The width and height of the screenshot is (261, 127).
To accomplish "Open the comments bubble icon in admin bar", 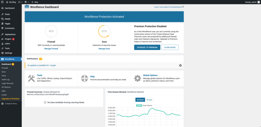I will coord(27,2).
